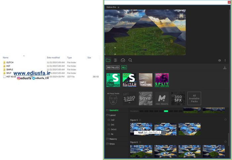Switch to the ALL packs filter
This screenshot has width=232, height=160.
(124, 68)
